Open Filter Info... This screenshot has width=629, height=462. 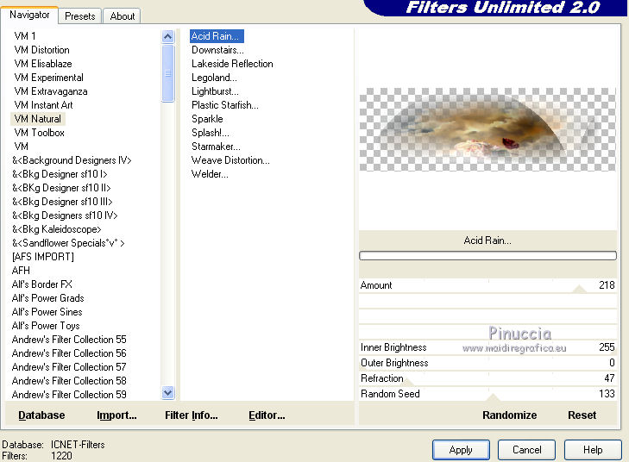click(192, 415)
